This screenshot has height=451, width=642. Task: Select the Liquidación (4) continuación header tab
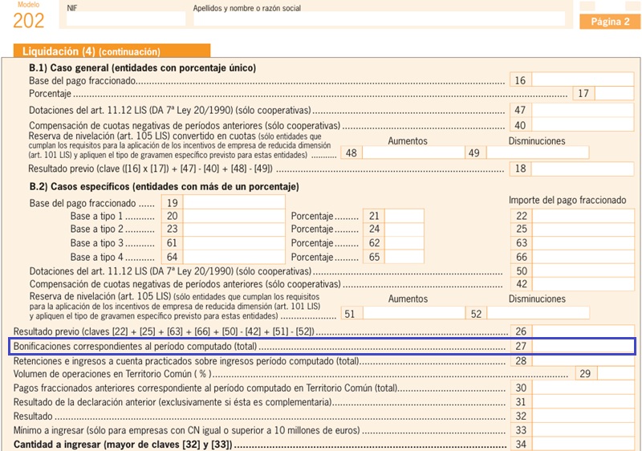point(112,51)
